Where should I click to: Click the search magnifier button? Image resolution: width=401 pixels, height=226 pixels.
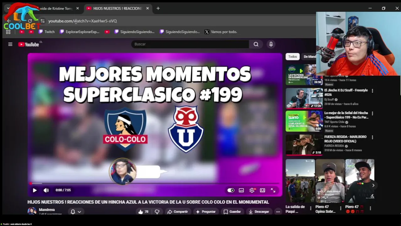(x=256, y=44)
